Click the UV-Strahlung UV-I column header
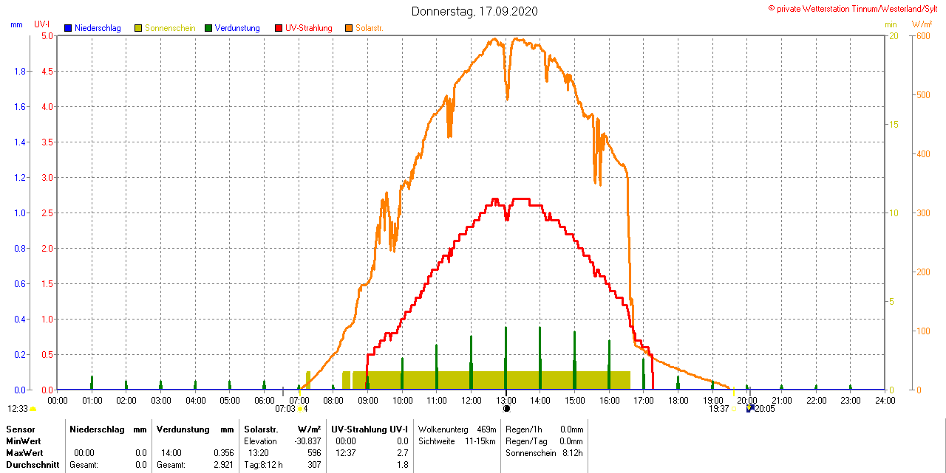The image size is (946, 473). pos(370,429)
